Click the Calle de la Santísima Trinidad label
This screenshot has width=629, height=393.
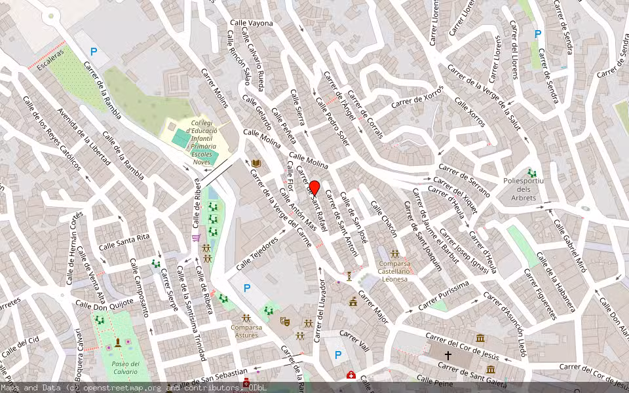pos(191,313)
